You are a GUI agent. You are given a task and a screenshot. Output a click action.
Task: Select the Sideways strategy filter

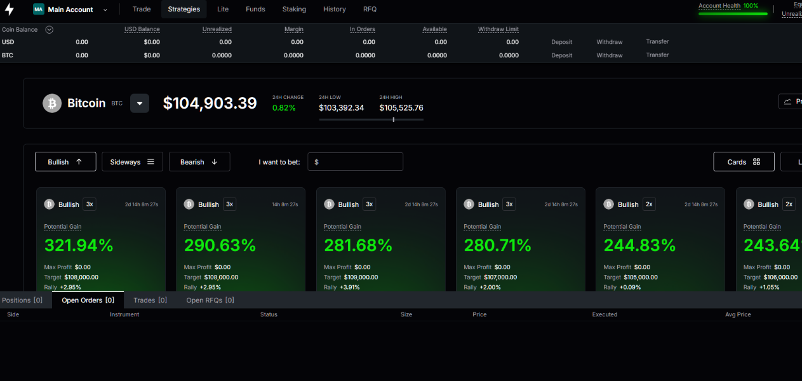(x=132, y=162)
